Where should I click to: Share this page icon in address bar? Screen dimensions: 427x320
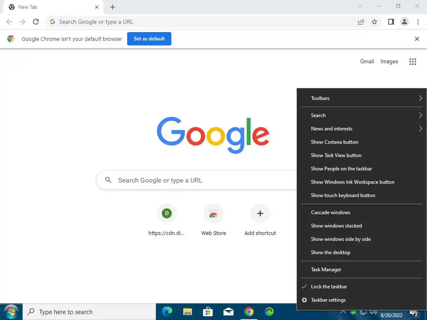(361, 22)
